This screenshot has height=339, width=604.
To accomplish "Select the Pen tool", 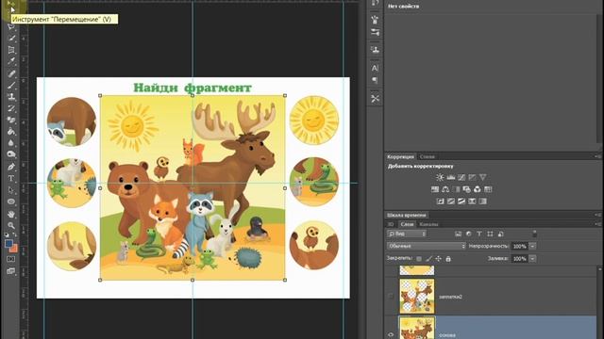I will point(11,167).
